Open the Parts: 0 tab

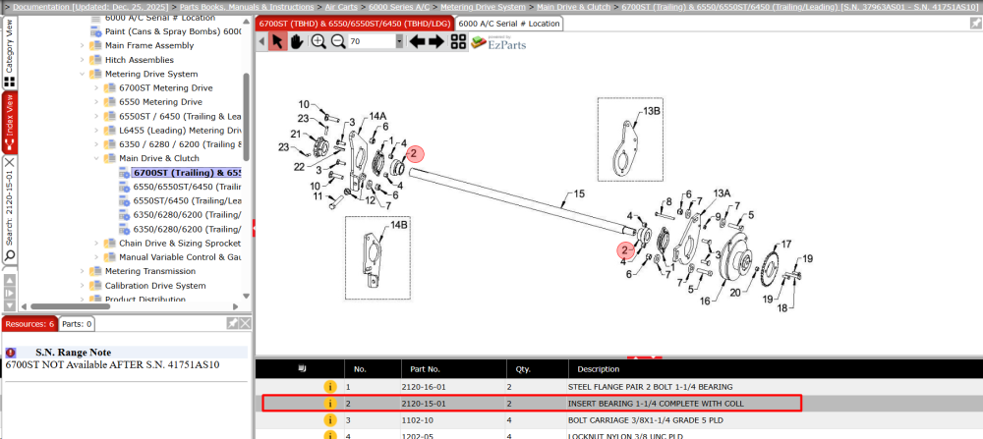[x=77, y=324]
